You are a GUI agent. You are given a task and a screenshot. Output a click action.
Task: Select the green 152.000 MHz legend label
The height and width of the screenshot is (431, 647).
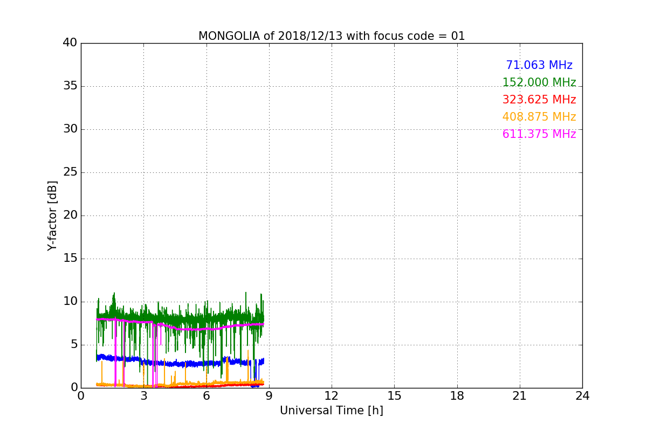[539, 82]
